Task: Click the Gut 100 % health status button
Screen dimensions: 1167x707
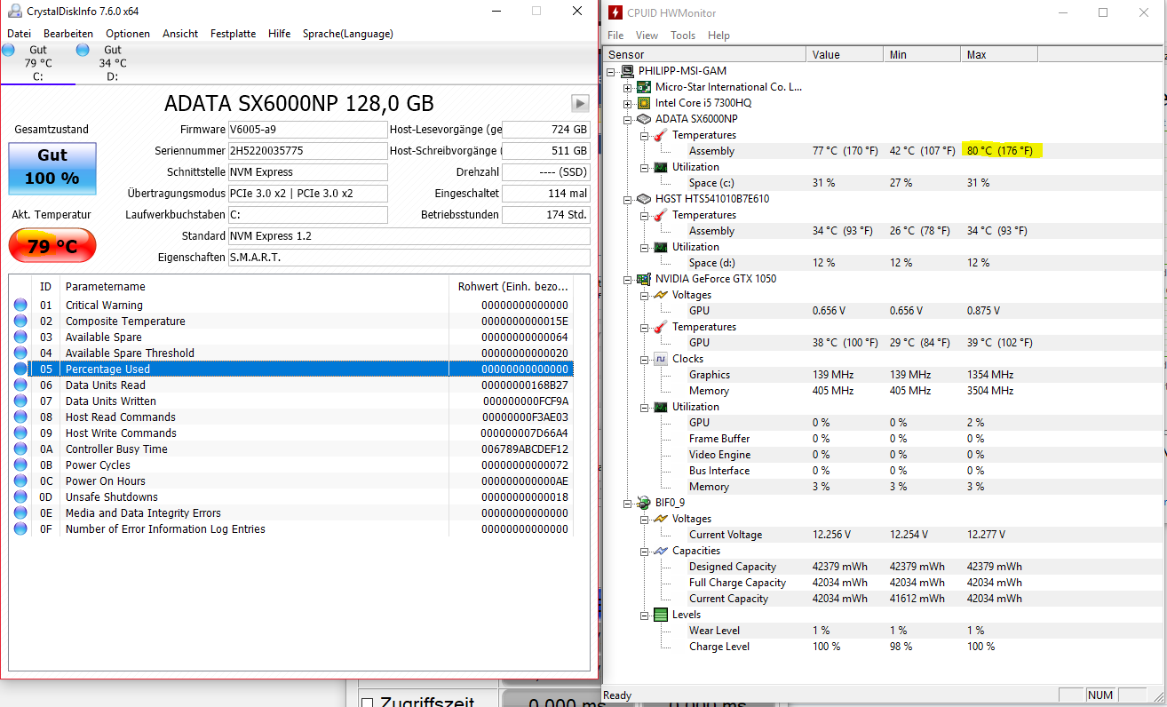Action: click(x=52, y=168)
